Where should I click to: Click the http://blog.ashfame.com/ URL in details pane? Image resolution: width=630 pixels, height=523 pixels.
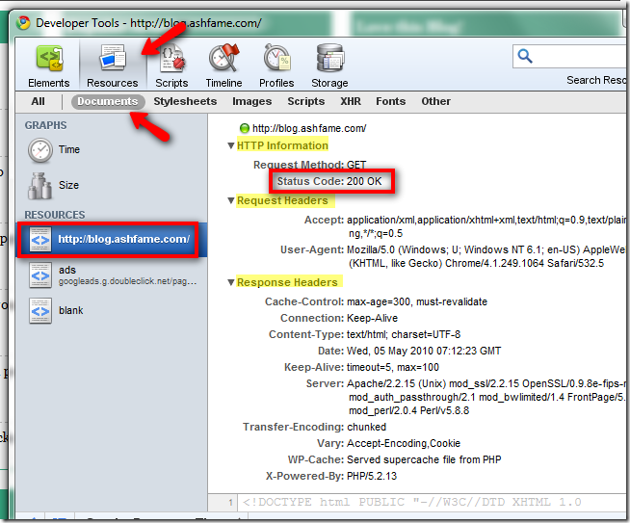tap(309, 128)
